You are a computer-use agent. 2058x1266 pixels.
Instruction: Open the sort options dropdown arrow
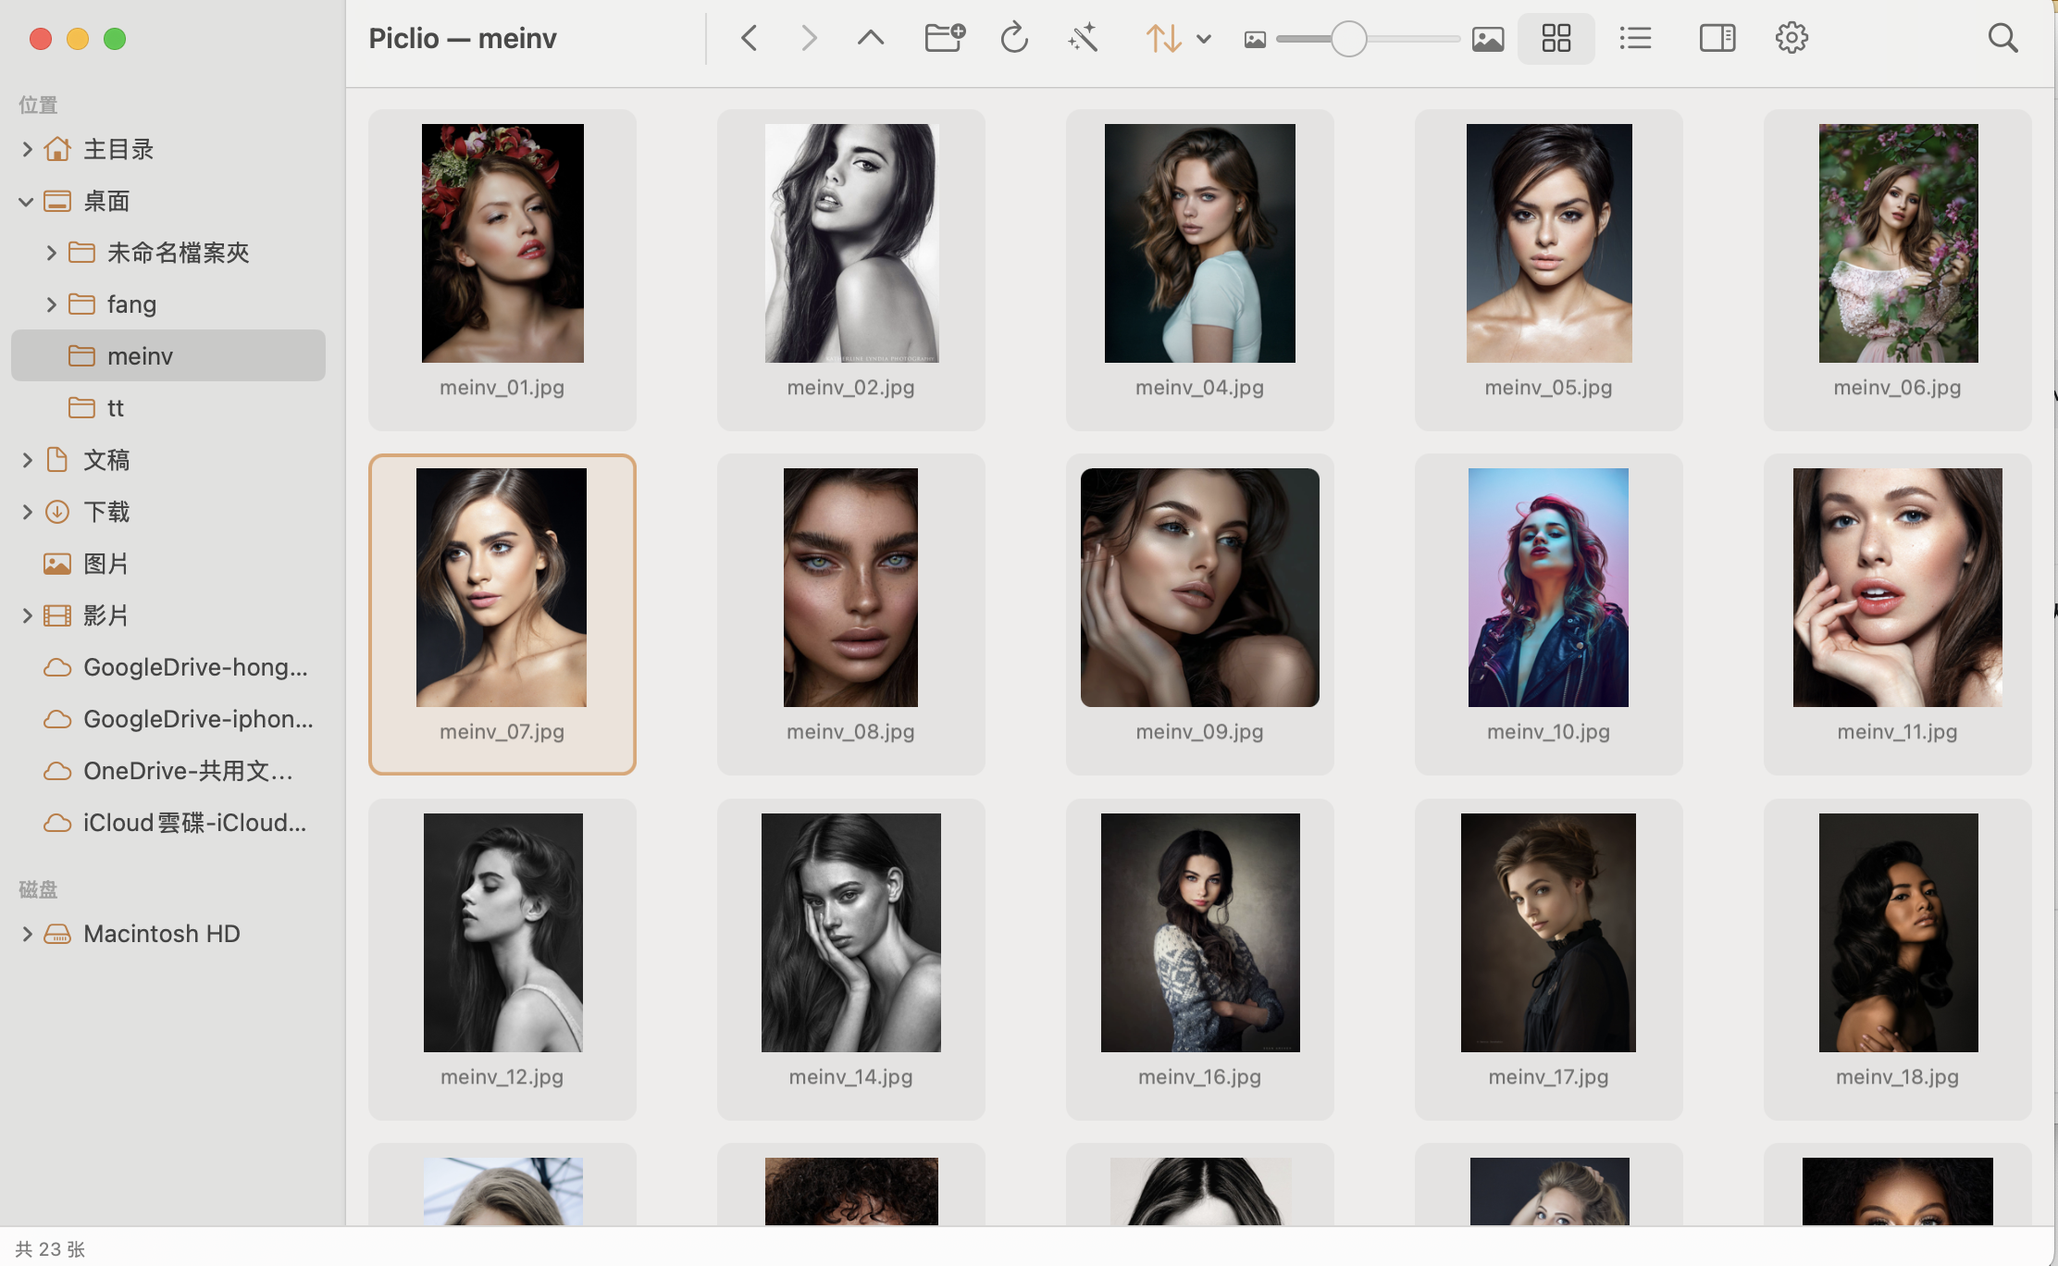point(1204,39)
